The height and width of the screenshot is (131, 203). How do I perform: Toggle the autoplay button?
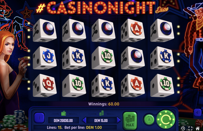click(149, 119)
